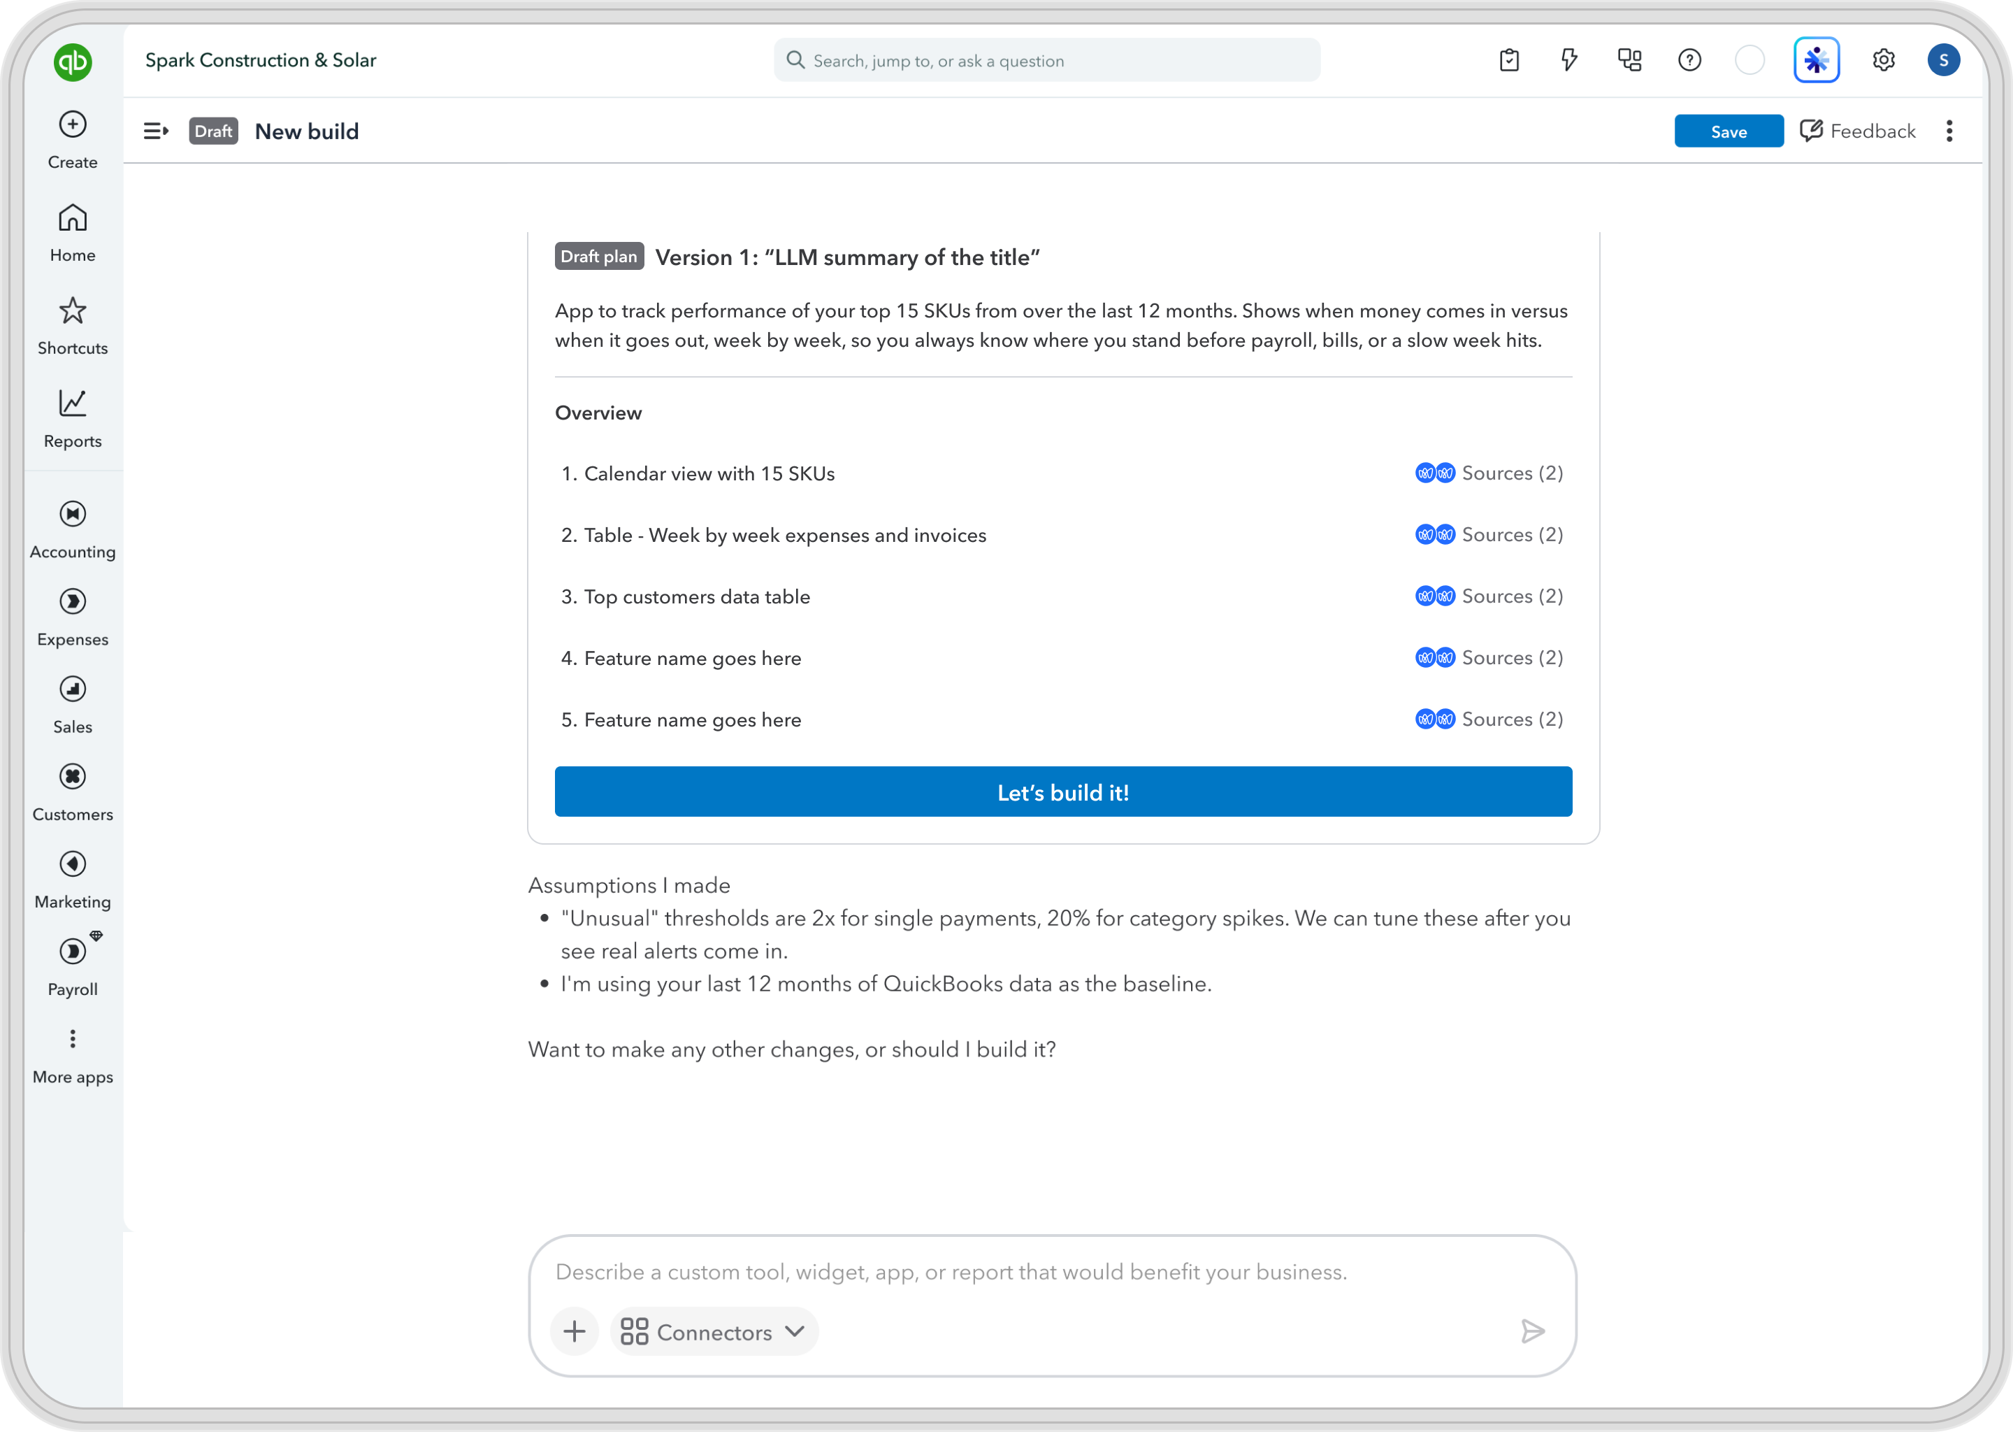The width and height of the screenshot is (2013, 1432).
Task: Open the Create menu
Action: click(x=72, y=141)
